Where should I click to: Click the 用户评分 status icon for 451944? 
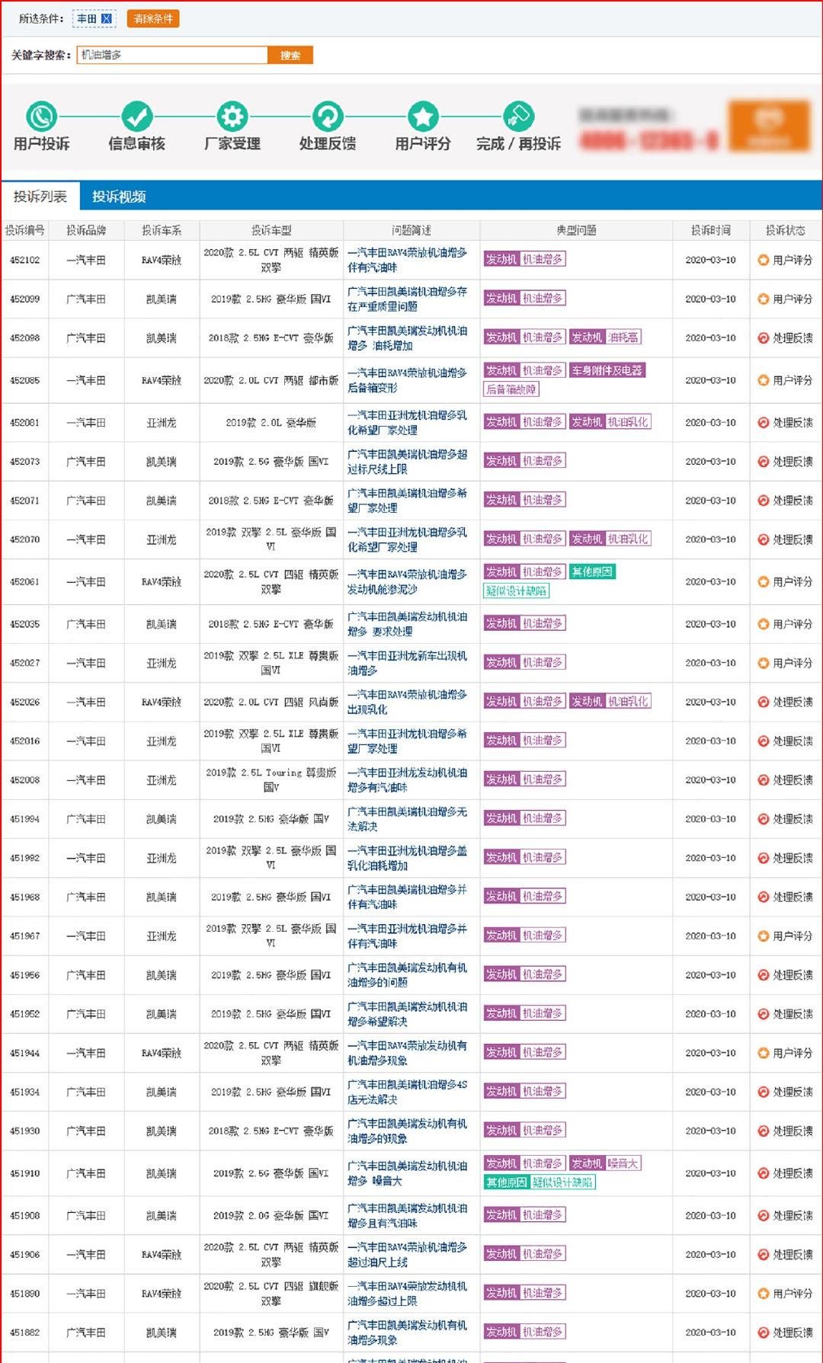pos(763,1053)
